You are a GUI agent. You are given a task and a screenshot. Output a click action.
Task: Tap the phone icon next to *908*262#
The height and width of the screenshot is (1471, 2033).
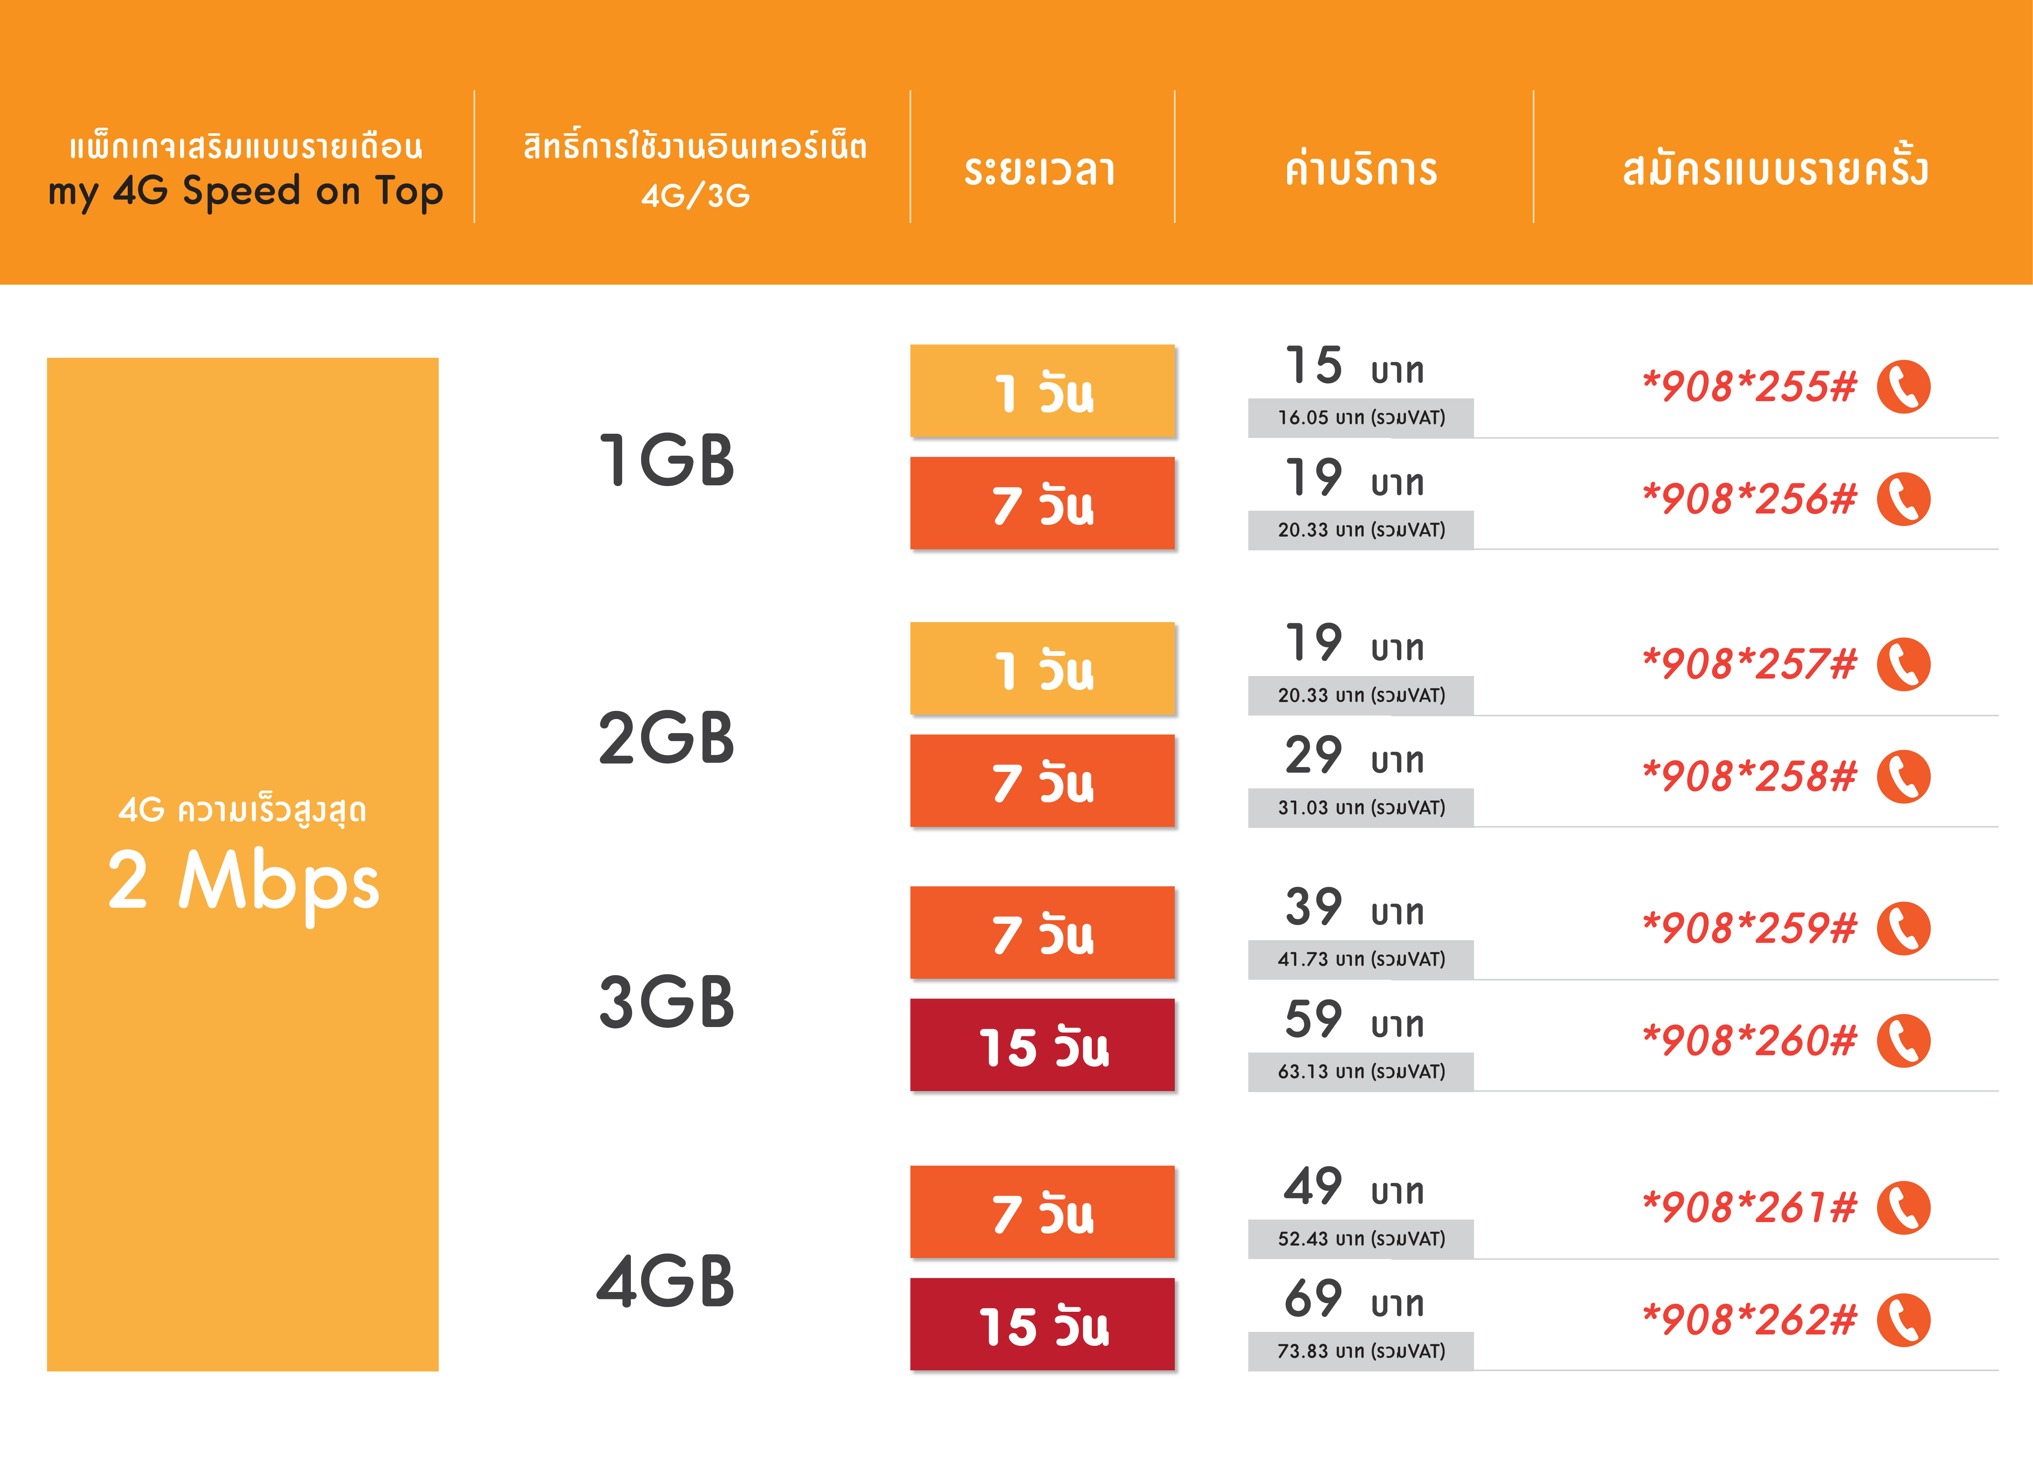pyautogui.click(x=1903, y=1319)
